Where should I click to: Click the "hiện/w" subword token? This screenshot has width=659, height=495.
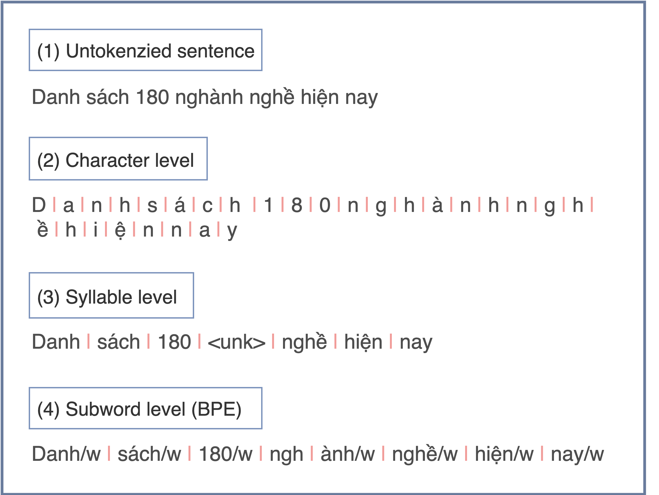pyautogui.click(x=504, y=454)
